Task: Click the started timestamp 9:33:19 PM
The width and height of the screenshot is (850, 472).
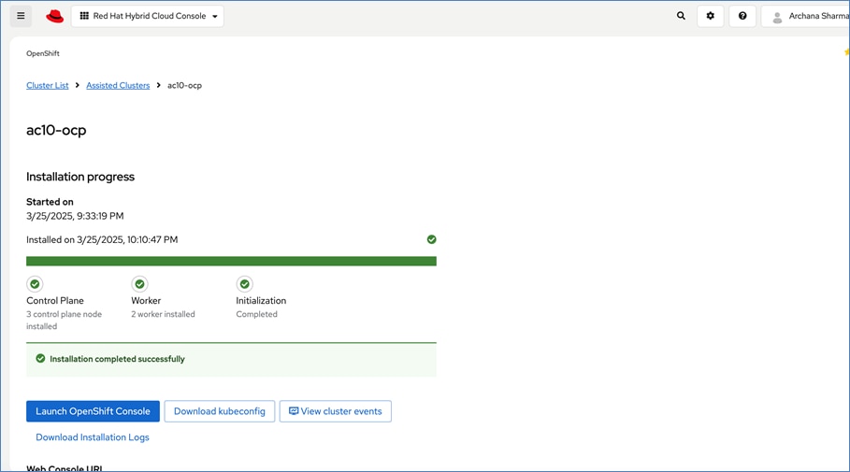Action: (75, 216)
